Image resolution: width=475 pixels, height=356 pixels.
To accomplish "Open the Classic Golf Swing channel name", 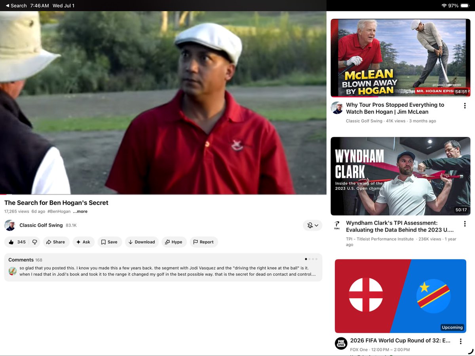I will click(41, 225).
